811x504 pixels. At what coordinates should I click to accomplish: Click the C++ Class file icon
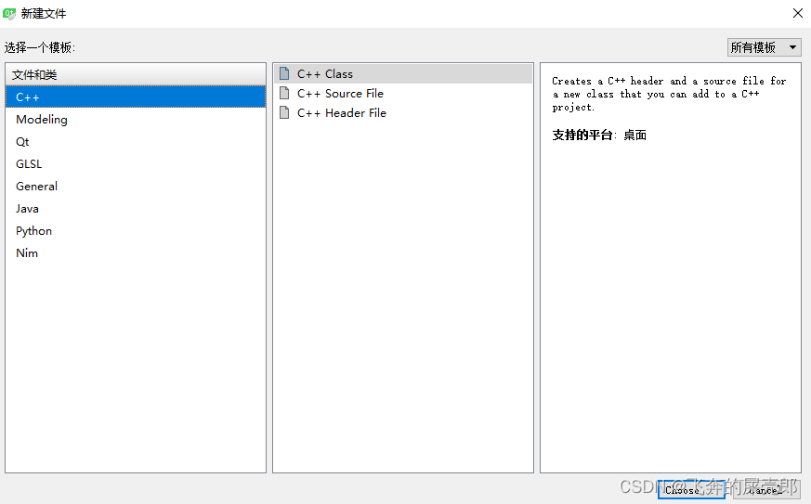tap(284, 73)
